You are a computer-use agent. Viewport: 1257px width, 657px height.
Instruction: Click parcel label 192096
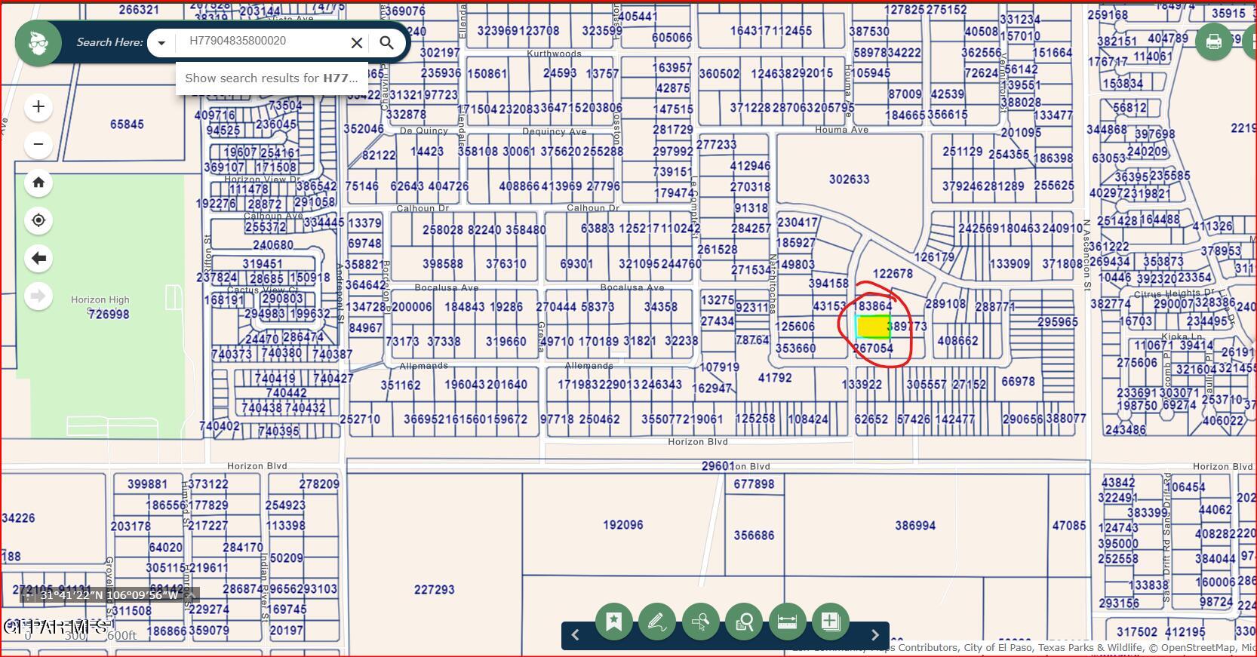coord(622,525)
